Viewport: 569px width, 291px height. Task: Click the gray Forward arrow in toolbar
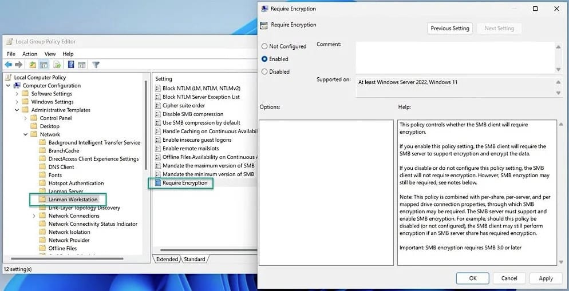[18, 65]
